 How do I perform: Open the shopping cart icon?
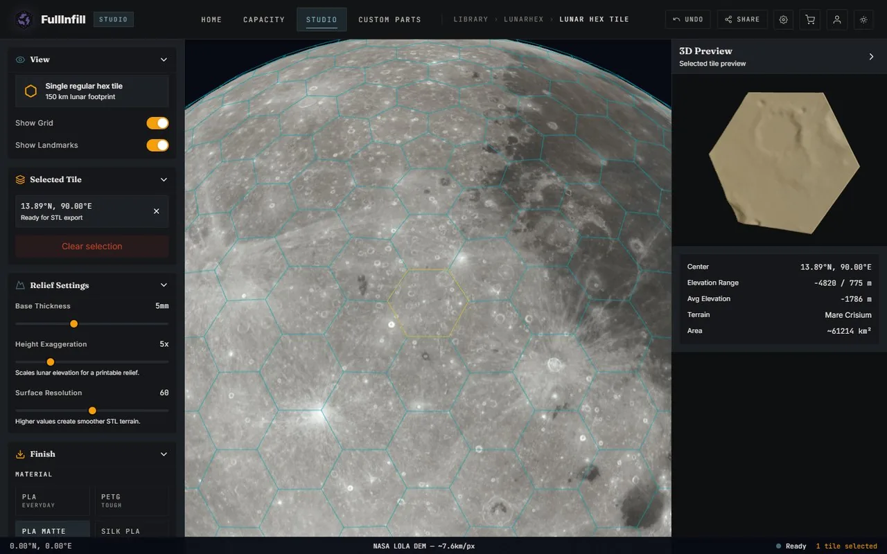coord(809,19)
